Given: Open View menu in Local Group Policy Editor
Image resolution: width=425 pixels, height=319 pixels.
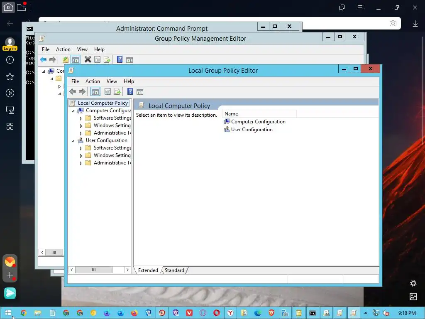Looking at the screenshot, I should point(112,81).
